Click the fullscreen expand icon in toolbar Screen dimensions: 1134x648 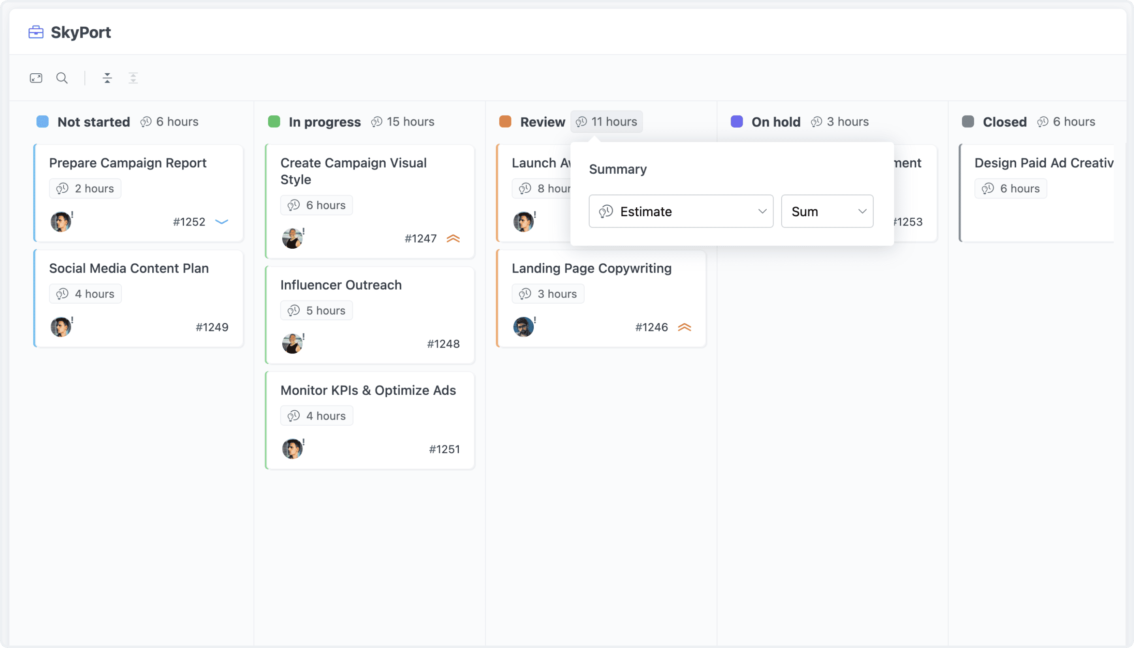[x=36, y=78]
